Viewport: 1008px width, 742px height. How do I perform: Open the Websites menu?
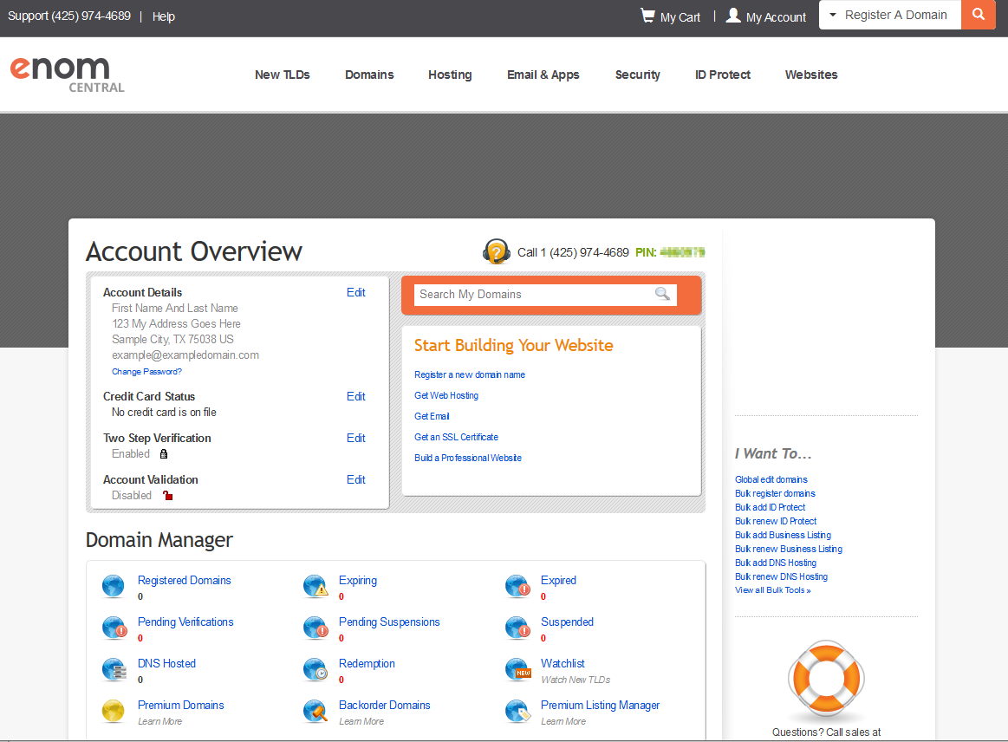point(811,75)
